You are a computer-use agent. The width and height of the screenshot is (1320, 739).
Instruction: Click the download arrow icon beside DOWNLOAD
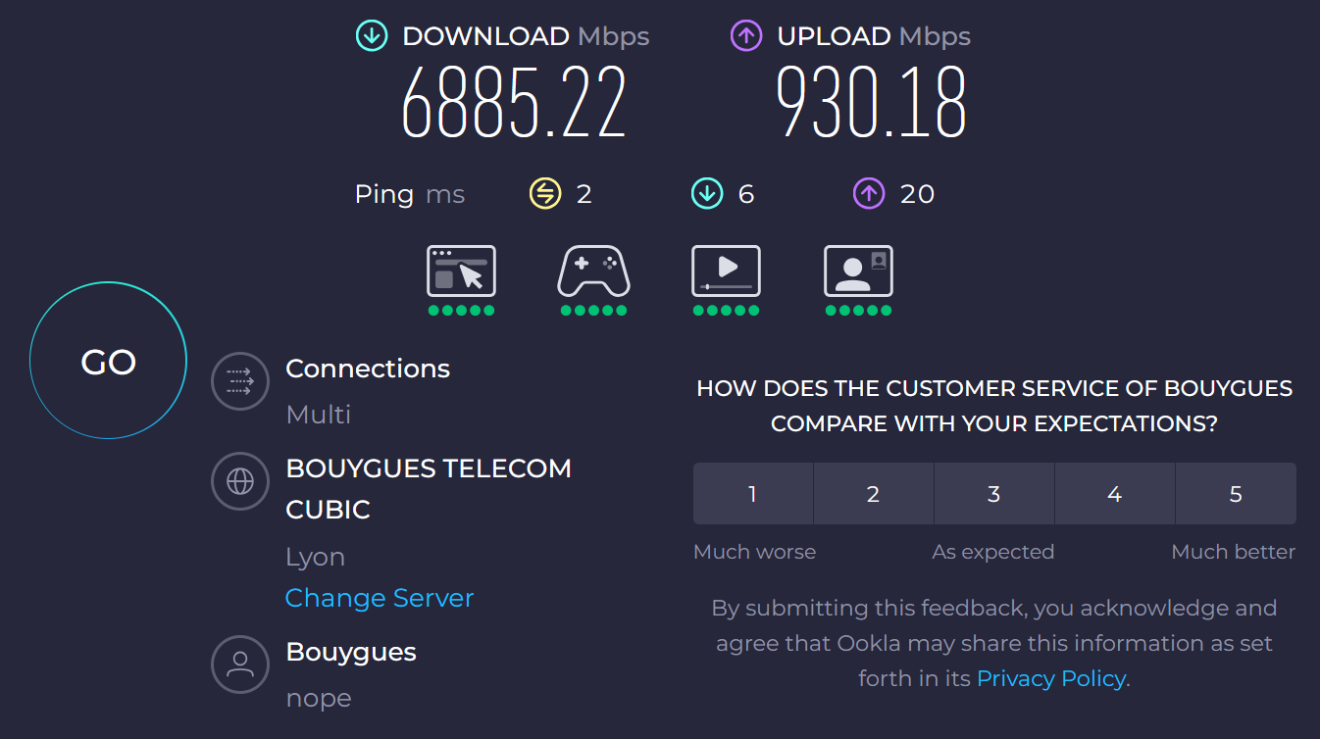372,36
